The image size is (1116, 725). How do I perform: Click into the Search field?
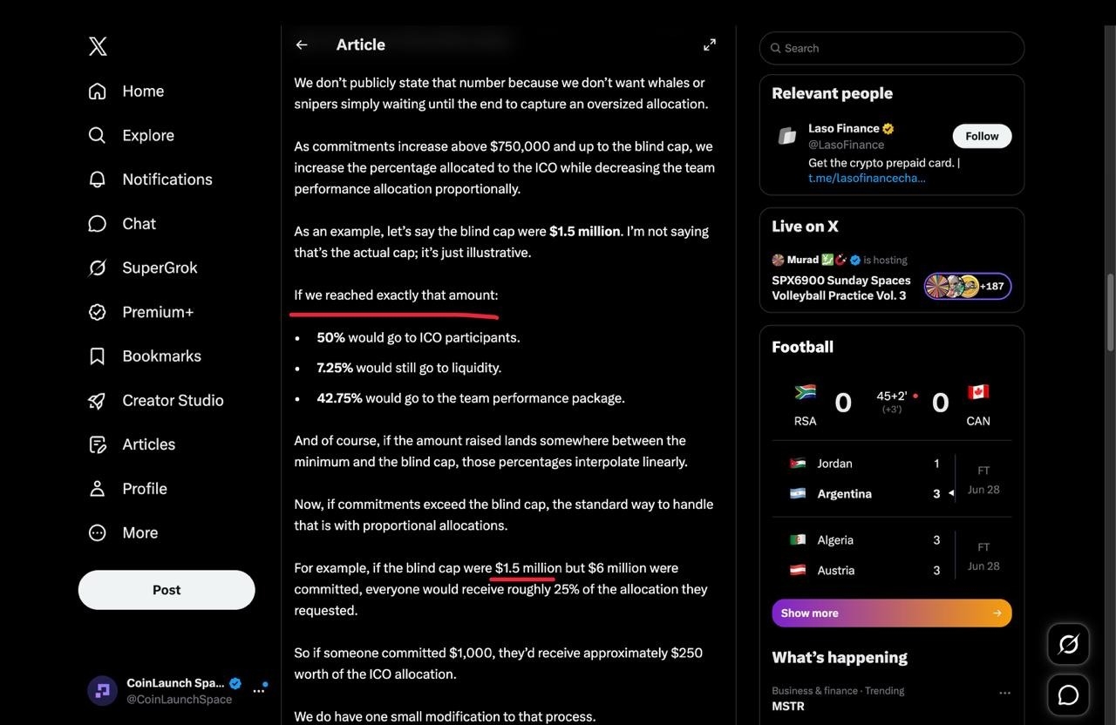coord(892,48)
